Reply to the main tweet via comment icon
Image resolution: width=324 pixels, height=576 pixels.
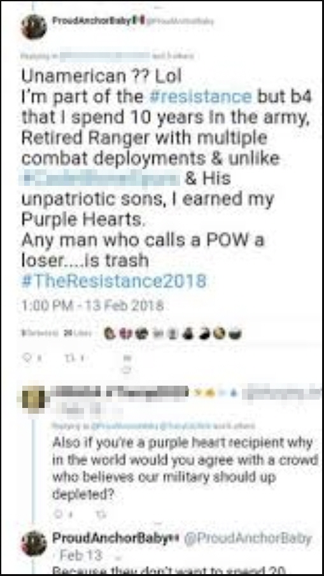(28, 356)
